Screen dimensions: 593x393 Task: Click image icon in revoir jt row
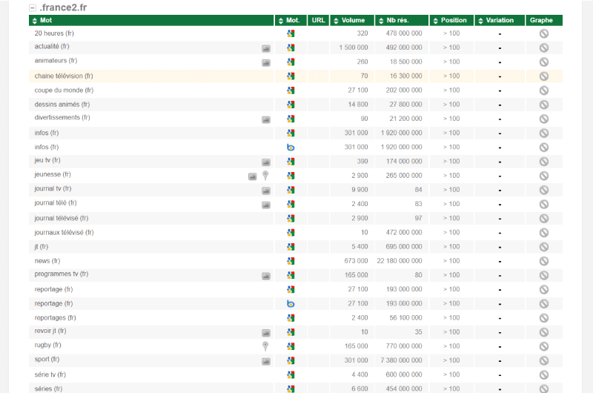coord(266,333)
